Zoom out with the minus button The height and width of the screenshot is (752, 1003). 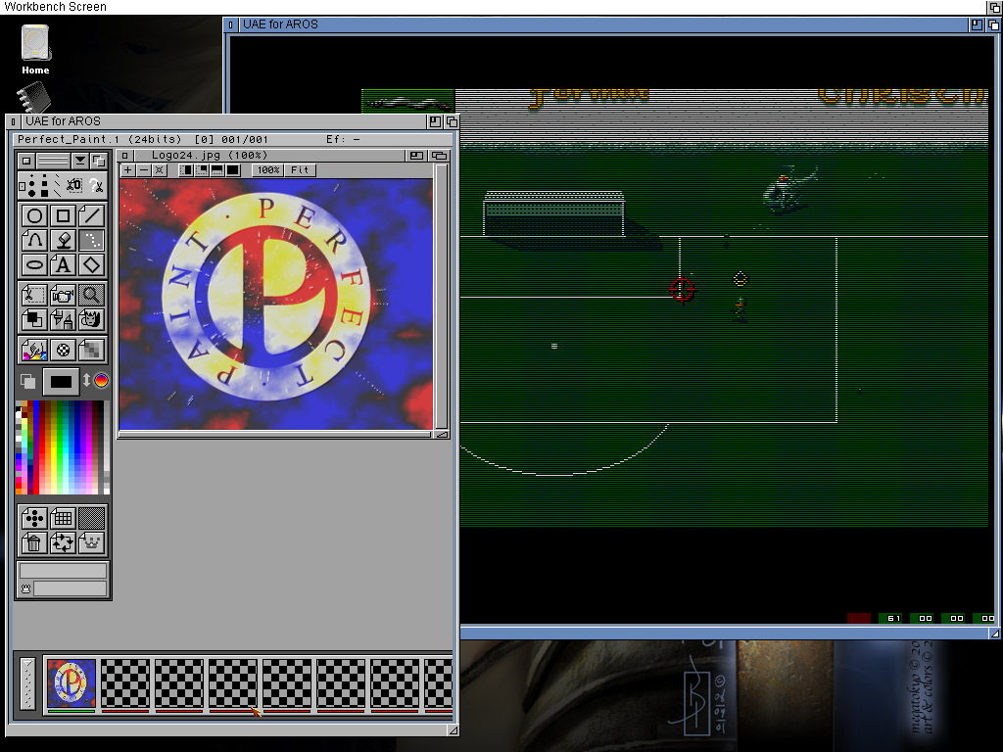pos(144,170)
